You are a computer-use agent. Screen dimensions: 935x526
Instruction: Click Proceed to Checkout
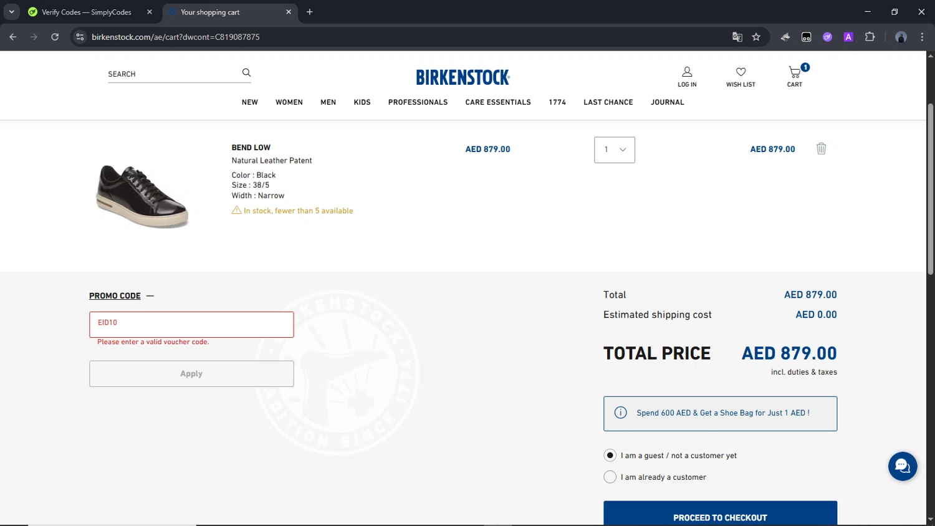[720, 514]
